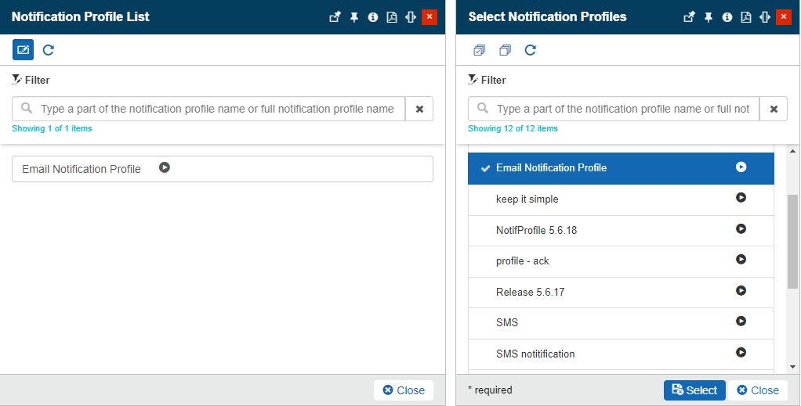Select the SMS notitification profile
Image resolution: width=801 pixels, height=406 pixels.
[x=622, y=354]
